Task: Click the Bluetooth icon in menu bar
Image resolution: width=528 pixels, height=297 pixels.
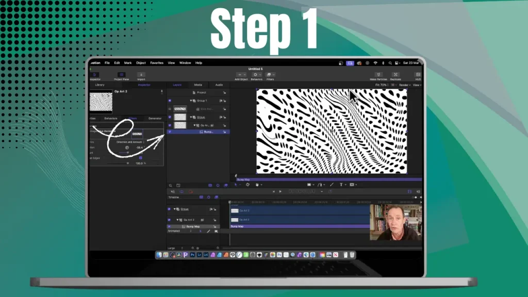Action: 383,63
